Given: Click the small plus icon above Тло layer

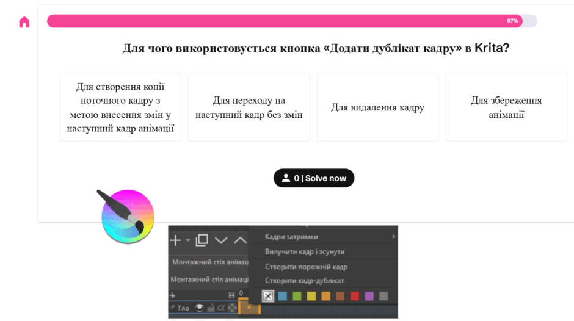Looking at the screenshot, I should [x=172, y=295].
